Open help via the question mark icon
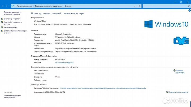The width and height of the screenshot is (191, 107). pyautogui.click(x=189, y=10)
